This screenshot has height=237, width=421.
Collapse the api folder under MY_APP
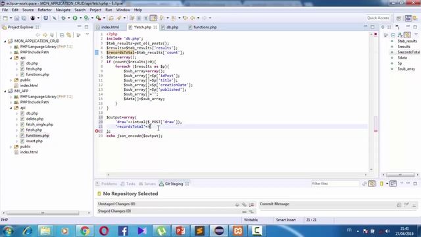tap(11, 108)
